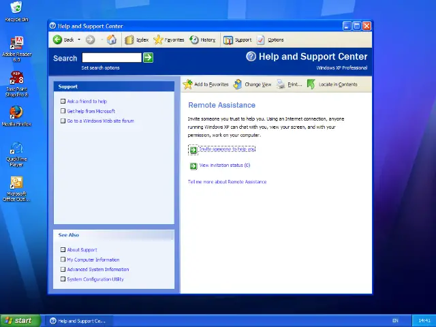Select Adobe Reader 6.0 desktop icon
This screenshot has height=327, width=436.
point(16,49)
